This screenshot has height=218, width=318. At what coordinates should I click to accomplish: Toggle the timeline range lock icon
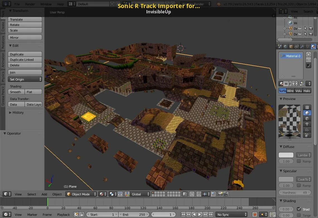tap(82, 214)
